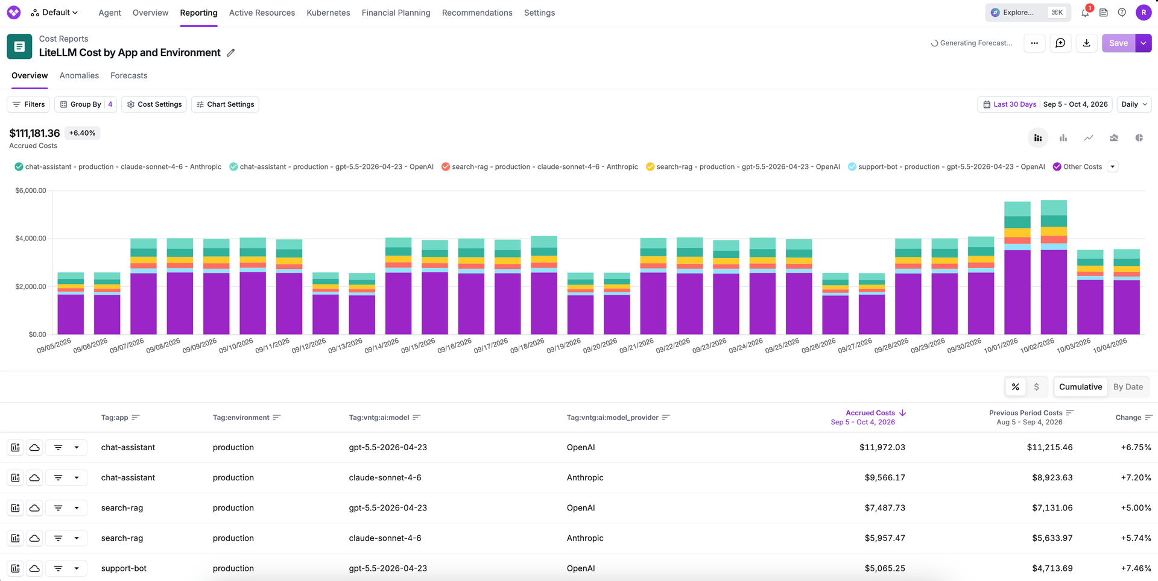Open the Filters button
Viewport: 1158px width, 581px height.
coord(28,104)
